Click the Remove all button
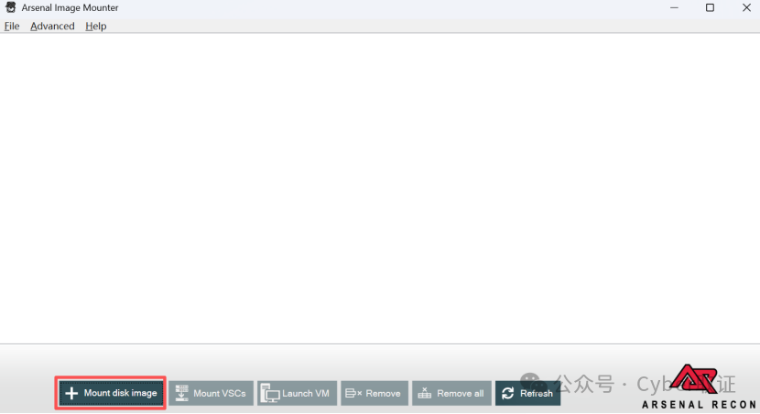This screenshot has width=760, height=414. click(x=451, y=393)
